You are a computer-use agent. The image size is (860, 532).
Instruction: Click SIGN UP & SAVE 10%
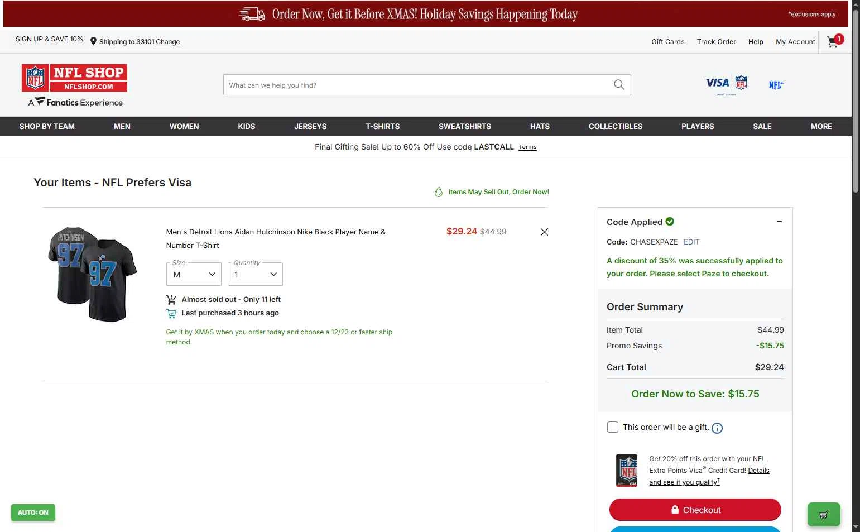click(49, 39)
